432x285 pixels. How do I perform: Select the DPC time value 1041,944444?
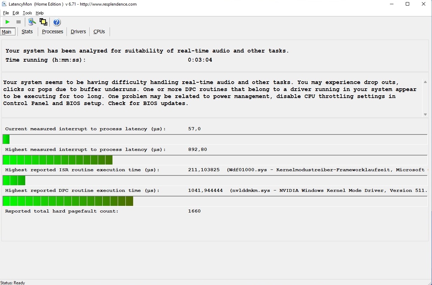(206, 190)
